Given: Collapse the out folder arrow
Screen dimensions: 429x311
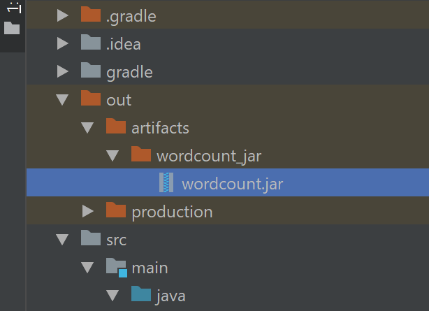Looking at the screenshot, I should [x=62, y=100].
